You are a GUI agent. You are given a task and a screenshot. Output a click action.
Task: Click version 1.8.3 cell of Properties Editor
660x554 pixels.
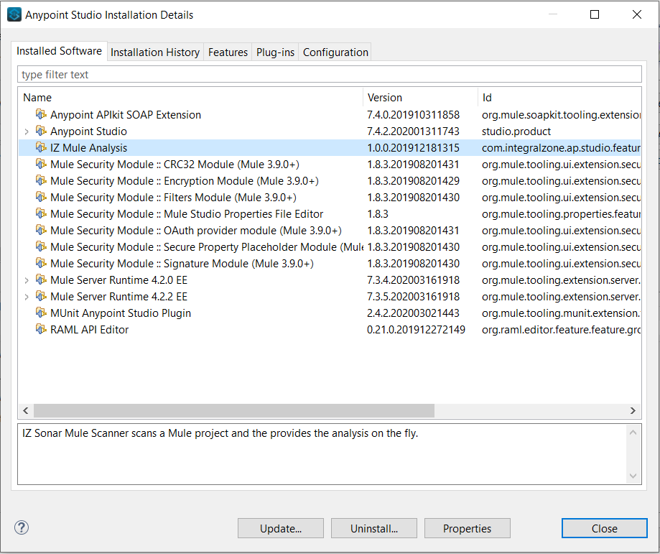[378, 214]
